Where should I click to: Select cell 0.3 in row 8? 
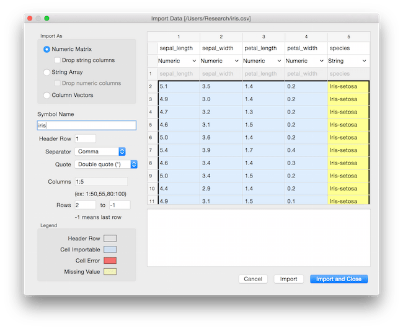coord(306,163)
